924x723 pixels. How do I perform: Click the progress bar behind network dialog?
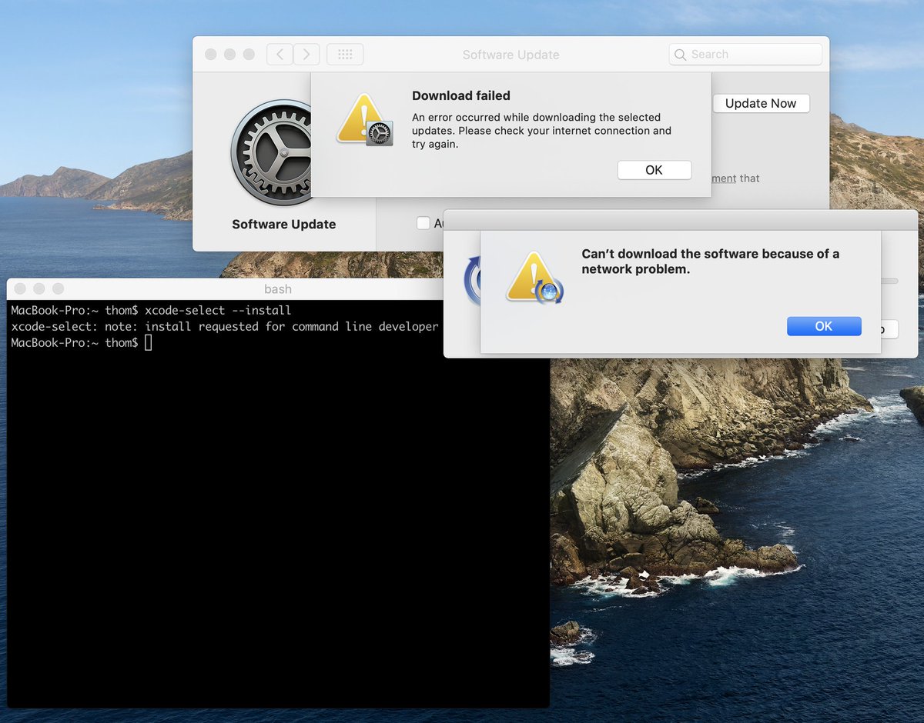(889, 282)
